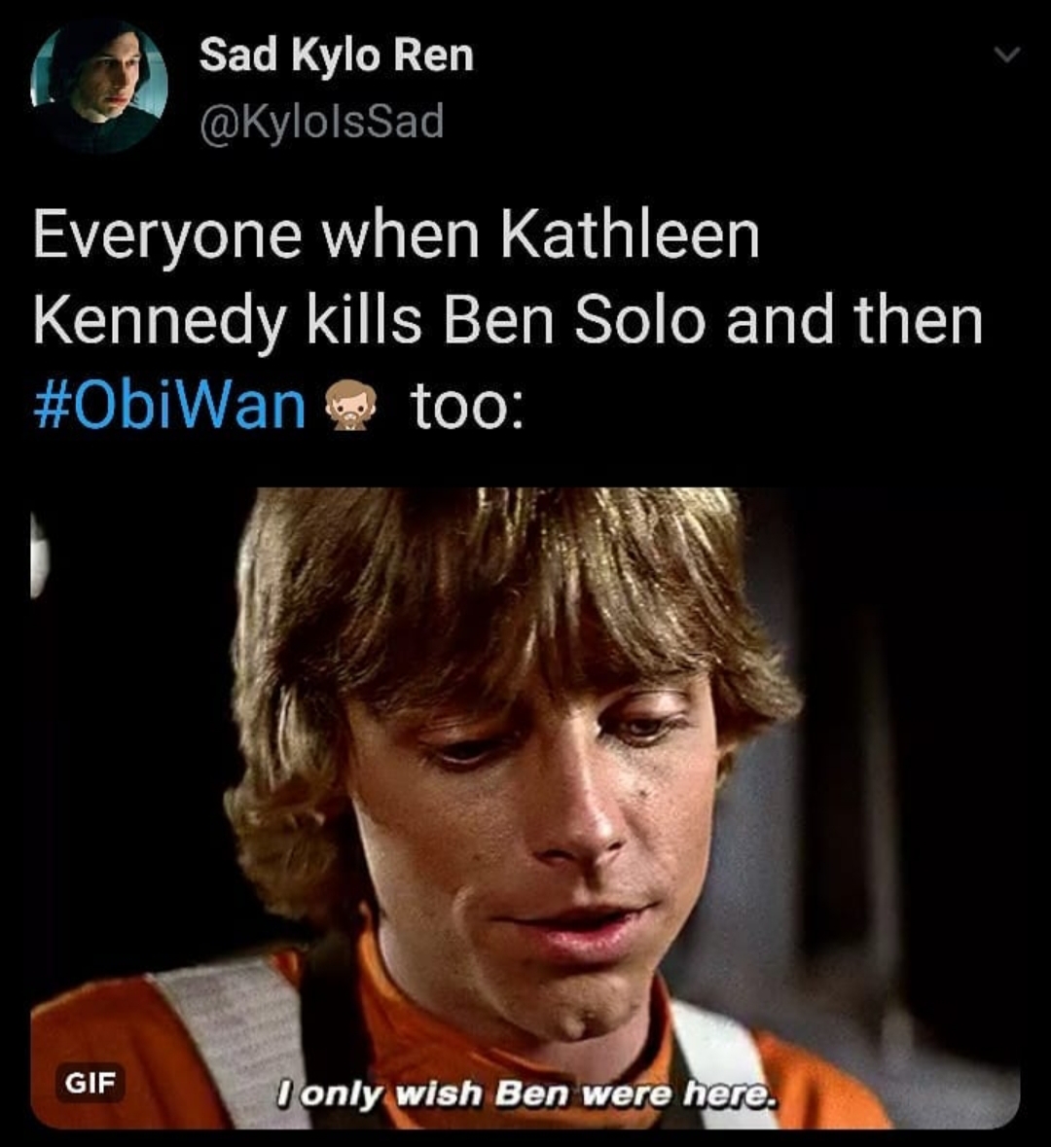1051x1147 pixels.
Task: Click the tweet line "Everyone when Kathleen"
Action: [x=396, y=236]
